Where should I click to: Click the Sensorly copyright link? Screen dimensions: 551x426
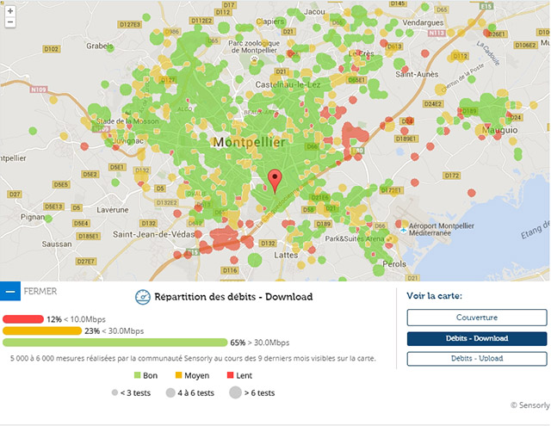pos(530,405)
